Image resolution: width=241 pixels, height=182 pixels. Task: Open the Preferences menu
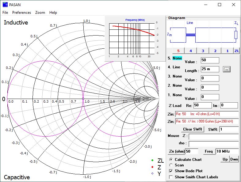point(21,13)
